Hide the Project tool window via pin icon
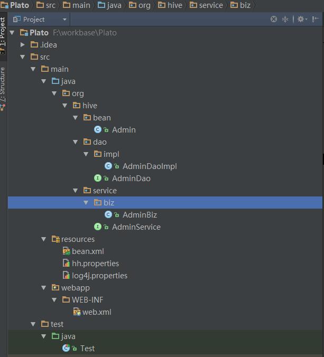Image resolution: width=324 pixels, height=357 pixels. (315, 19)
